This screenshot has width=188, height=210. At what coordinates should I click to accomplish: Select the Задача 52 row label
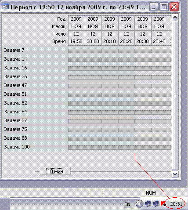pyautogui.click(x=15, y=103)
